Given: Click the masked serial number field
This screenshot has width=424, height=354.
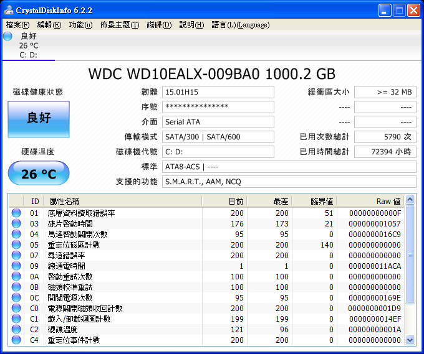Looking at the screenshot, I should point(218,107).
